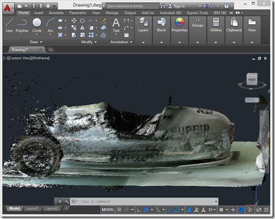Open the Circle tool dropdown arrow
The width and height of the screenshot is (275, 219).
coord(37,35)
